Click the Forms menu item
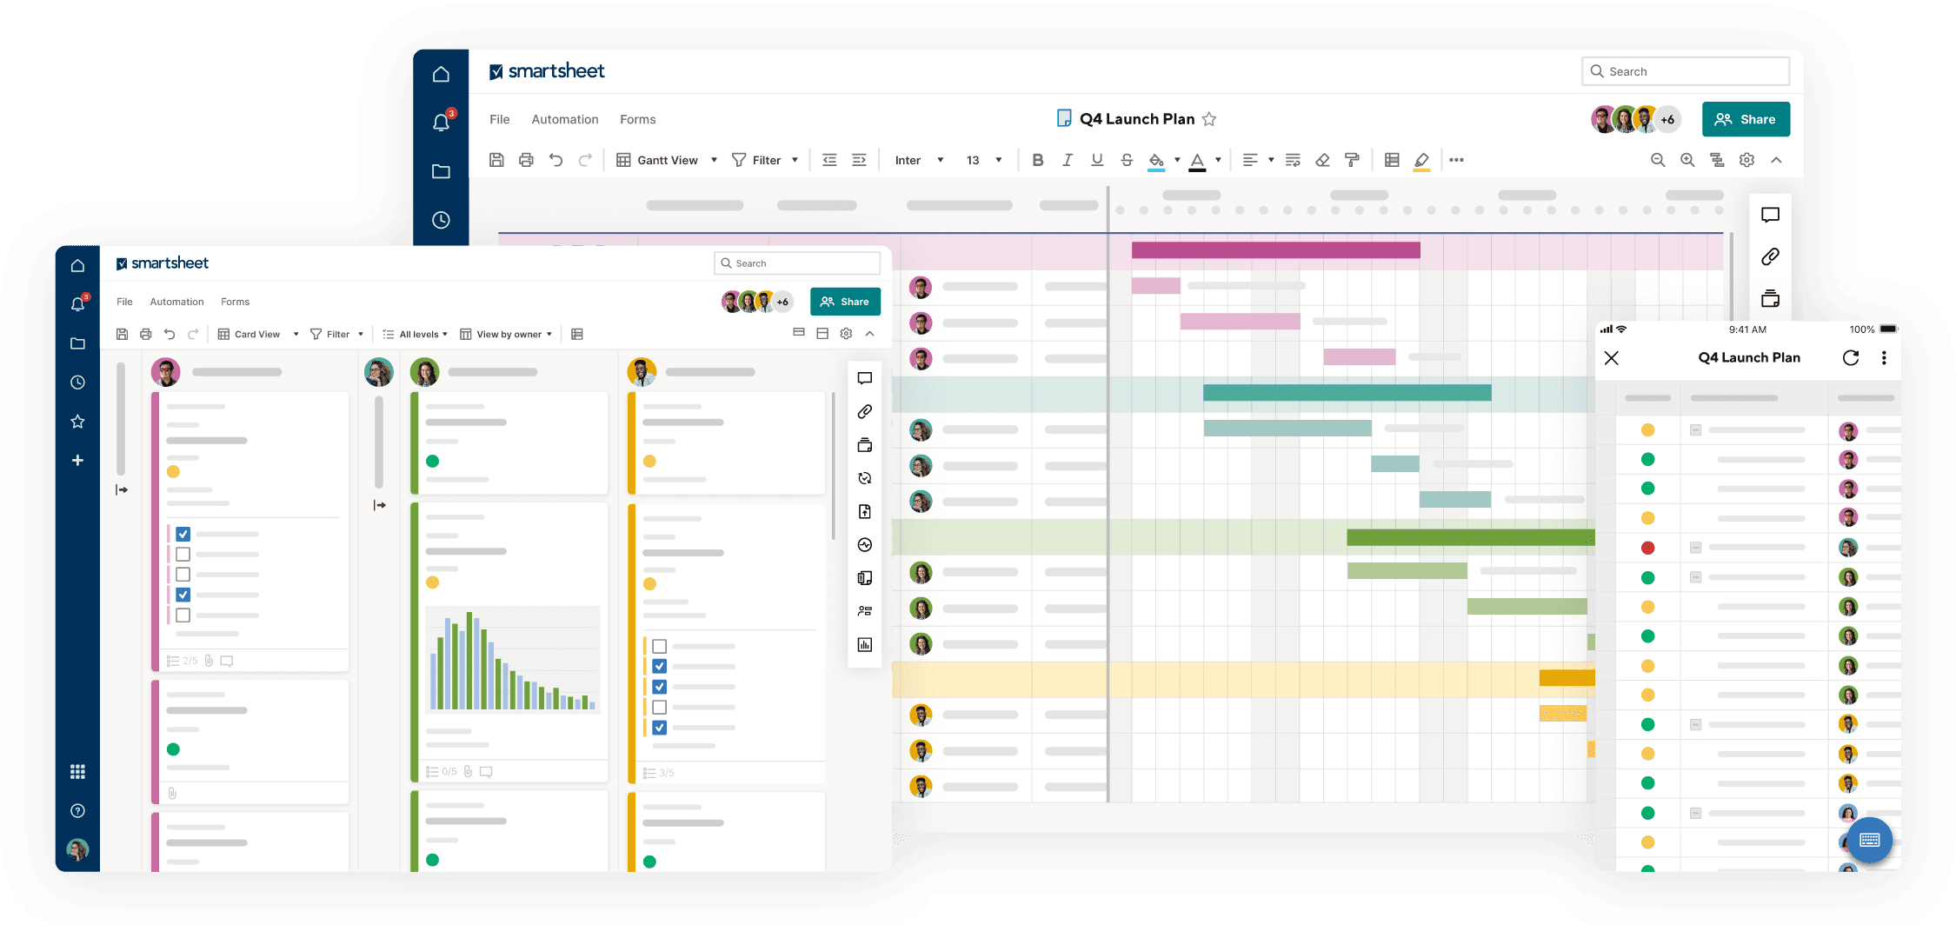Image resolution: width=1956 pixels, height=925 pixels. pyautogui.click(x=637, y=119)
